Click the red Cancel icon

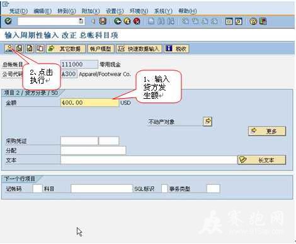[x=137, y=21]
